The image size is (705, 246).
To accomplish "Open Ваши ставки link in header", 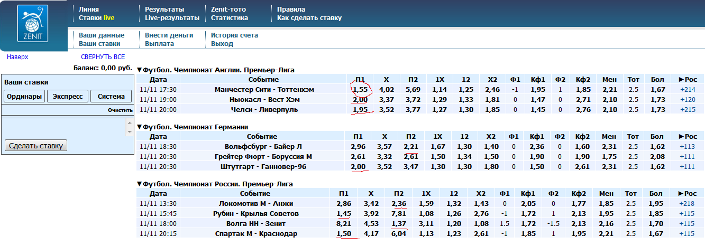I will coord(99,44).
